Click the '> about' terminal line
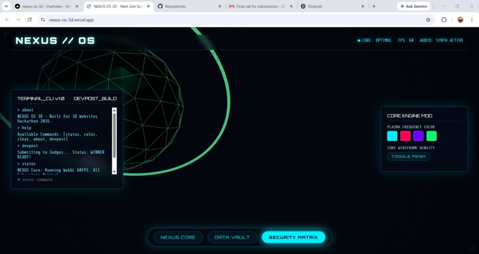 click(x=26, y=110)
